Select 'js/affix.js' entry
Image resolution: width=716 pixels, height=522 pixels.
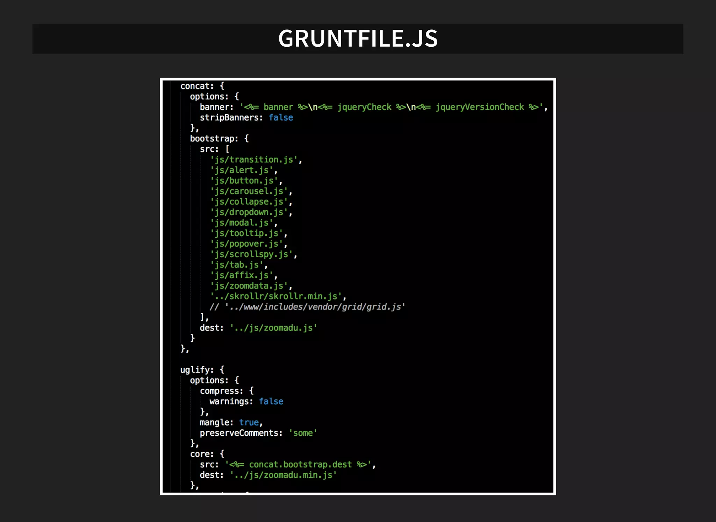(244, 275)
